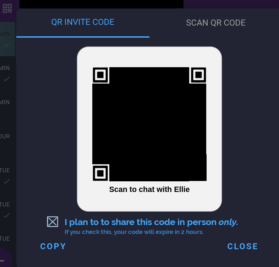Click the 'I plan to share this code in person only' label

coord(151,222)
